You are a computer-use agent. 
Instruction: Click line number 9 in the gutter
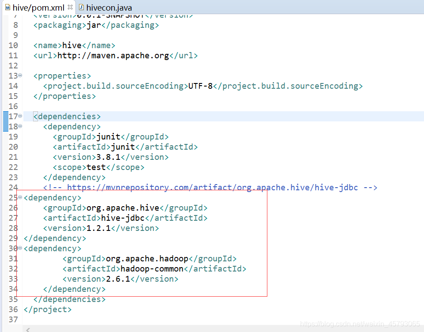click(15, 35)
